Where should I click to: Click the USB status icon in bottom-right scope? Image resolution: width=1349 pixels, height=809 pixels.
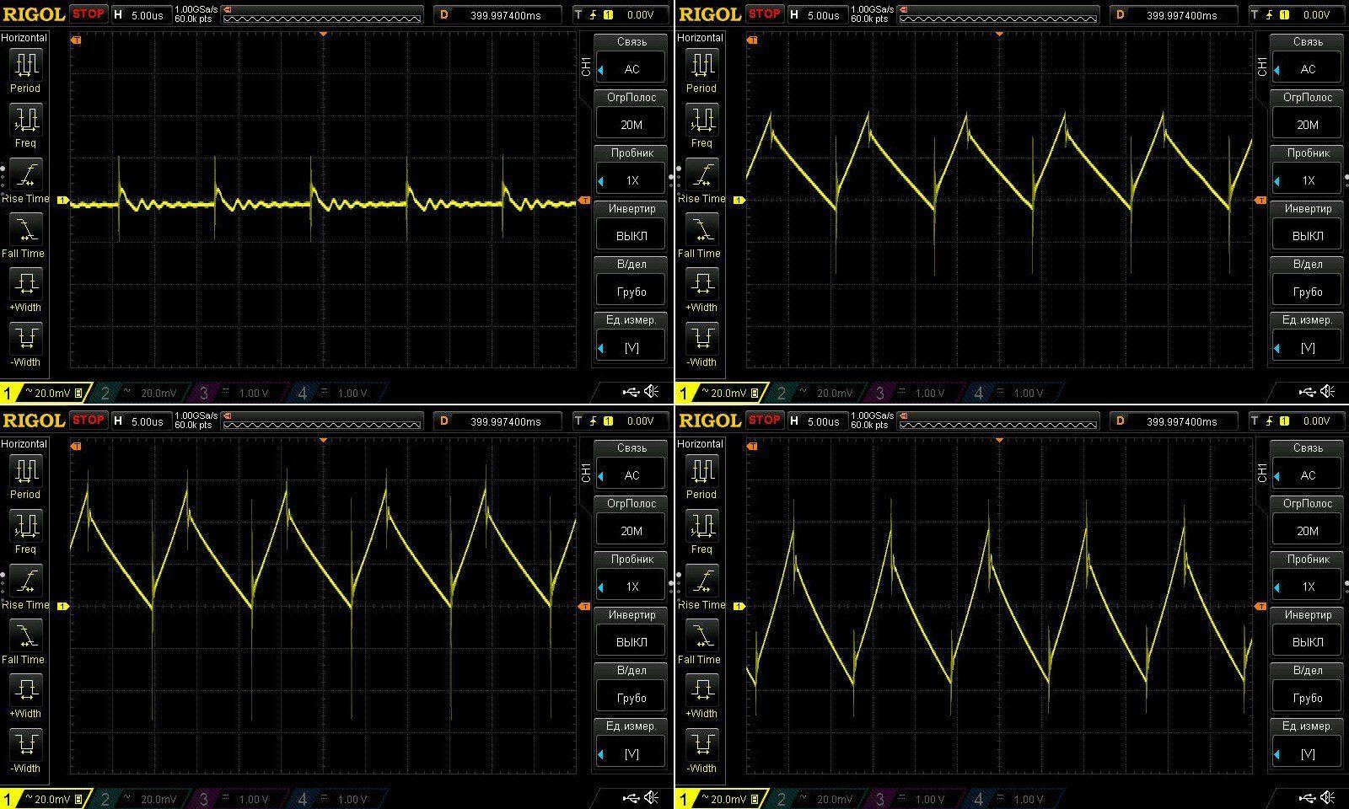[1307, 798]
